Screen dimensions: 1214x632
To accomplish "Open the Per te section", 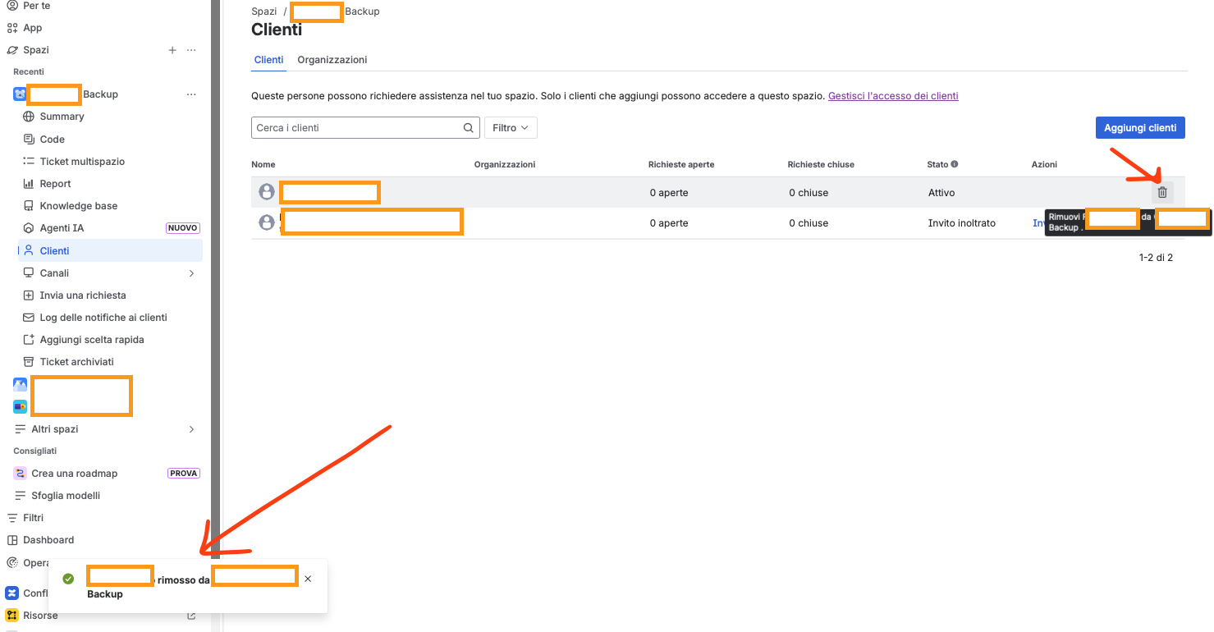I will (x=36, y=6).
